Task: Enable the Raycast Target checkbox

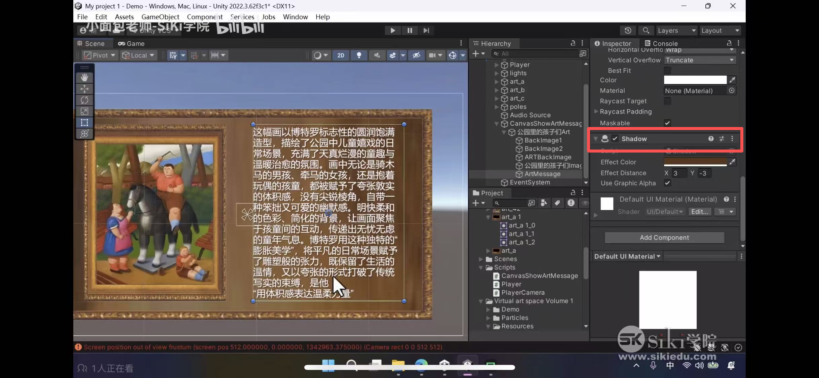Action: pyautogui.click(x=667, y=101)
